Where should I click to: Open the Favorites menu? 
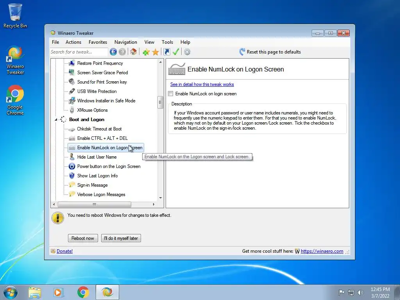[98, 42]
